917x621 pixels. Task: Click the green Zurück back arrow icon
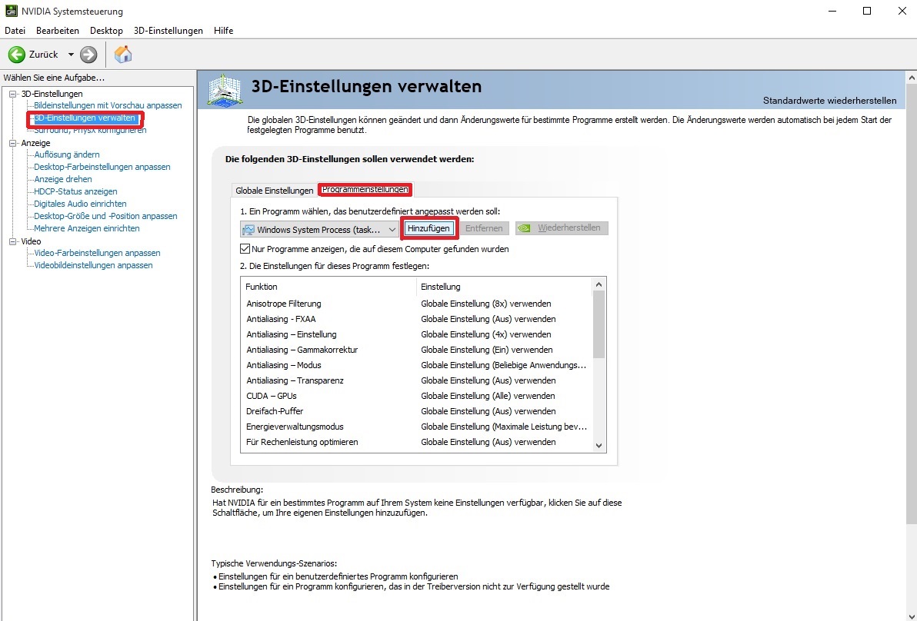(x=17, y=55)
